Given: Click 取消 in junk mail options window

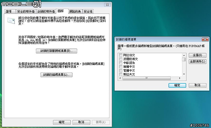Looking at the screenshot, I should 81,122.
